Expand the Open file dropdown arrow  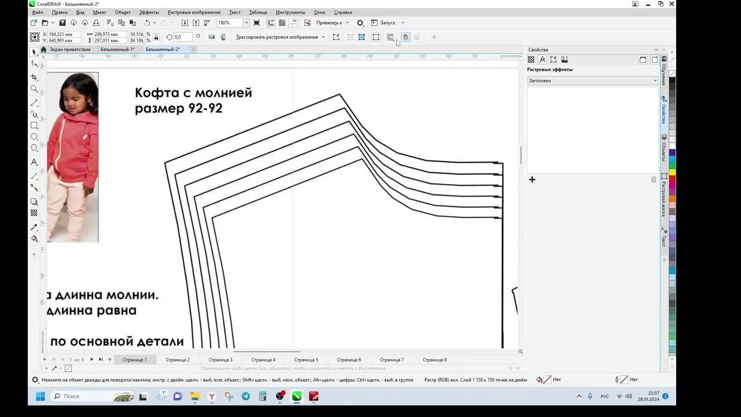pos(53,23)
